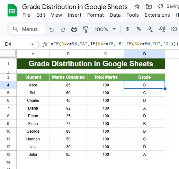The height and width of the screenshot is (169, 179).
Task: Expand the Name box dropdown arrow
Action: click(x=32, y=44)
